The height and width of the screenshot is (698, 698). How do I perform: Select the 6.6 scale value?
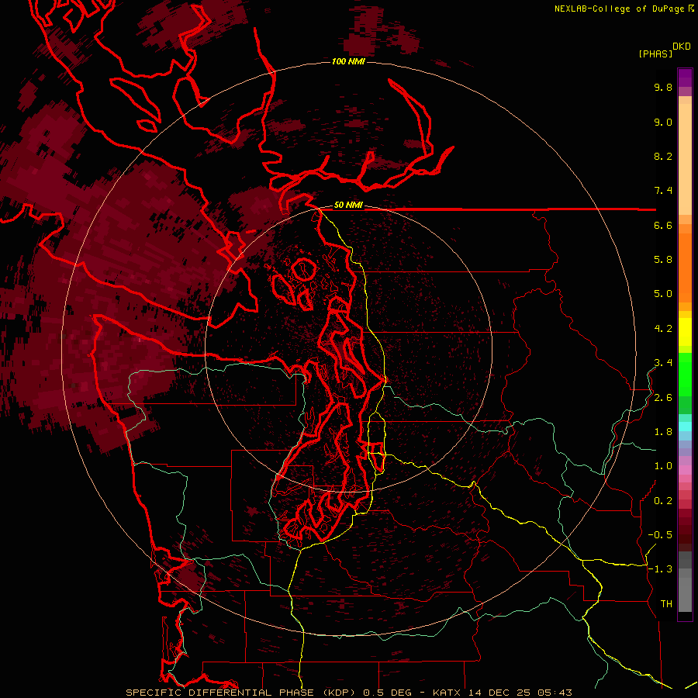[663, 225]
